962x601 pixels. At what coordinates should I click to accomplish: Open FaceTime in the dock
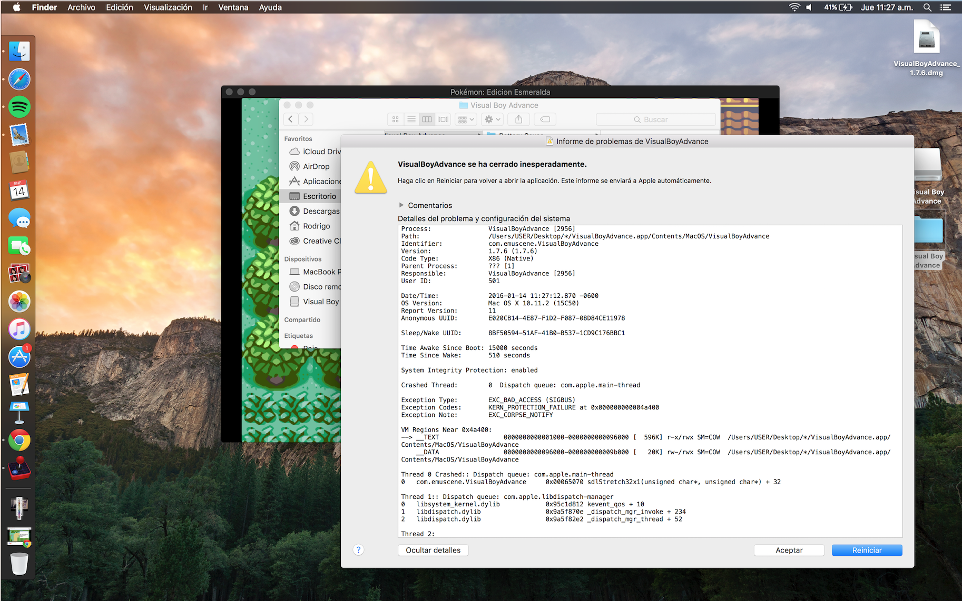click(19, 246)
